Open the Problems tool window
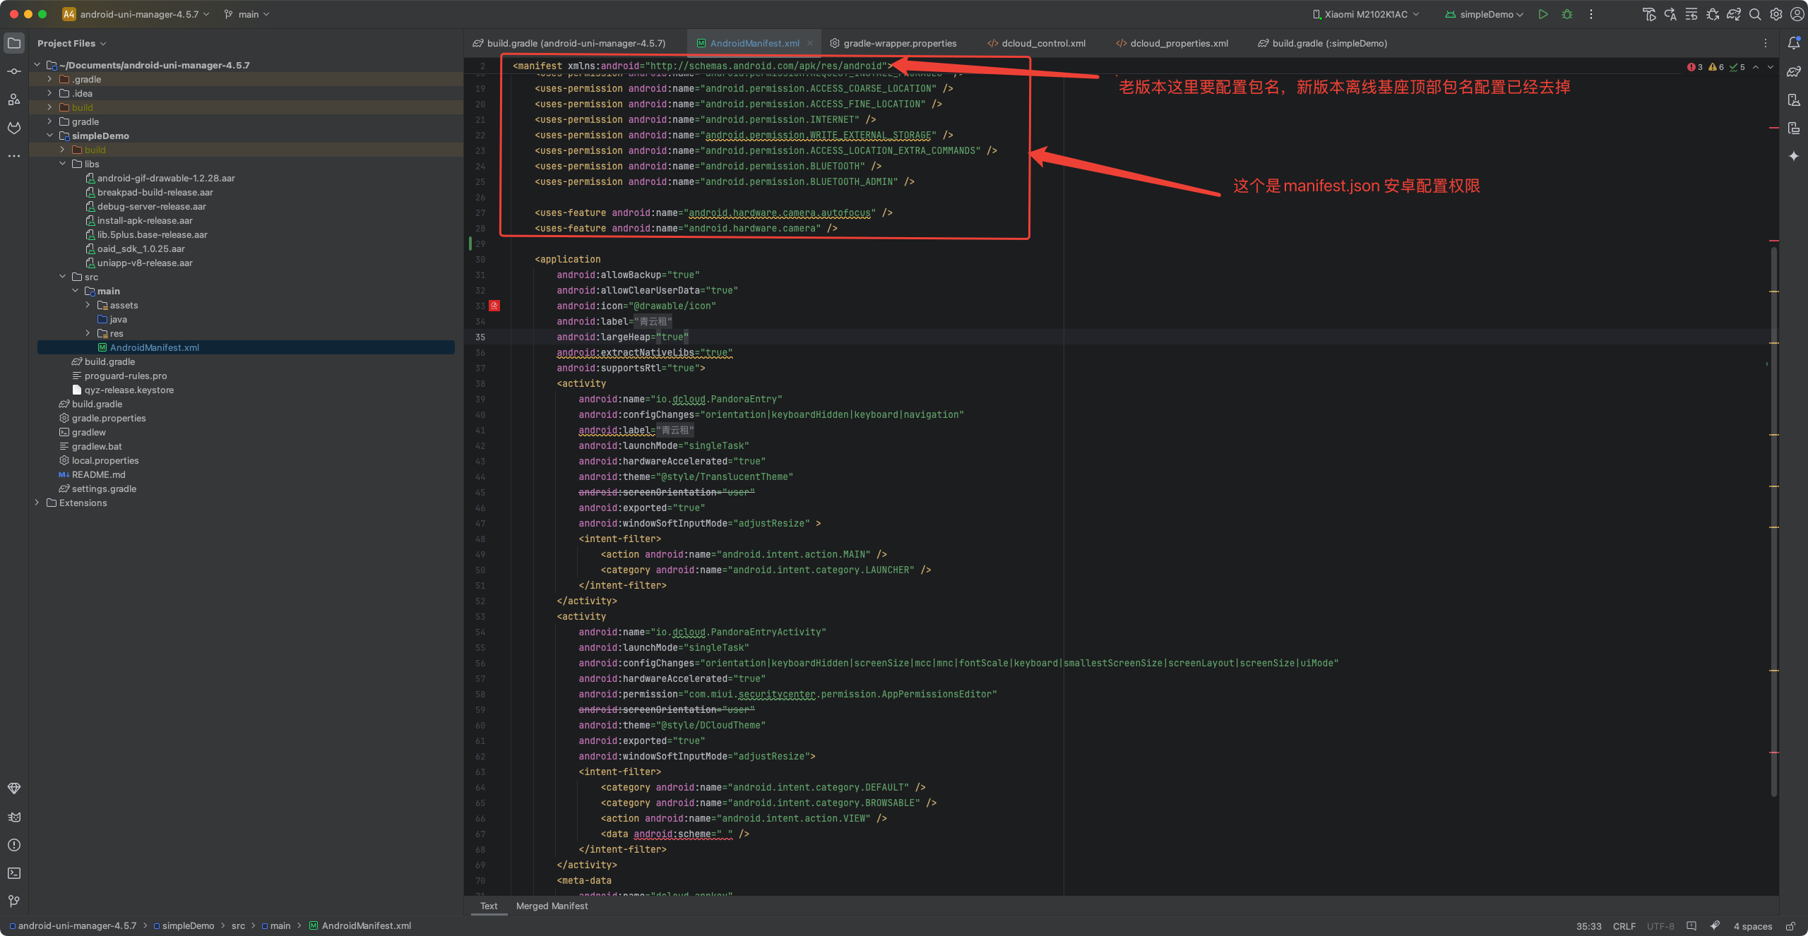This screenshot has width=1808, height=936. point(14,845)
